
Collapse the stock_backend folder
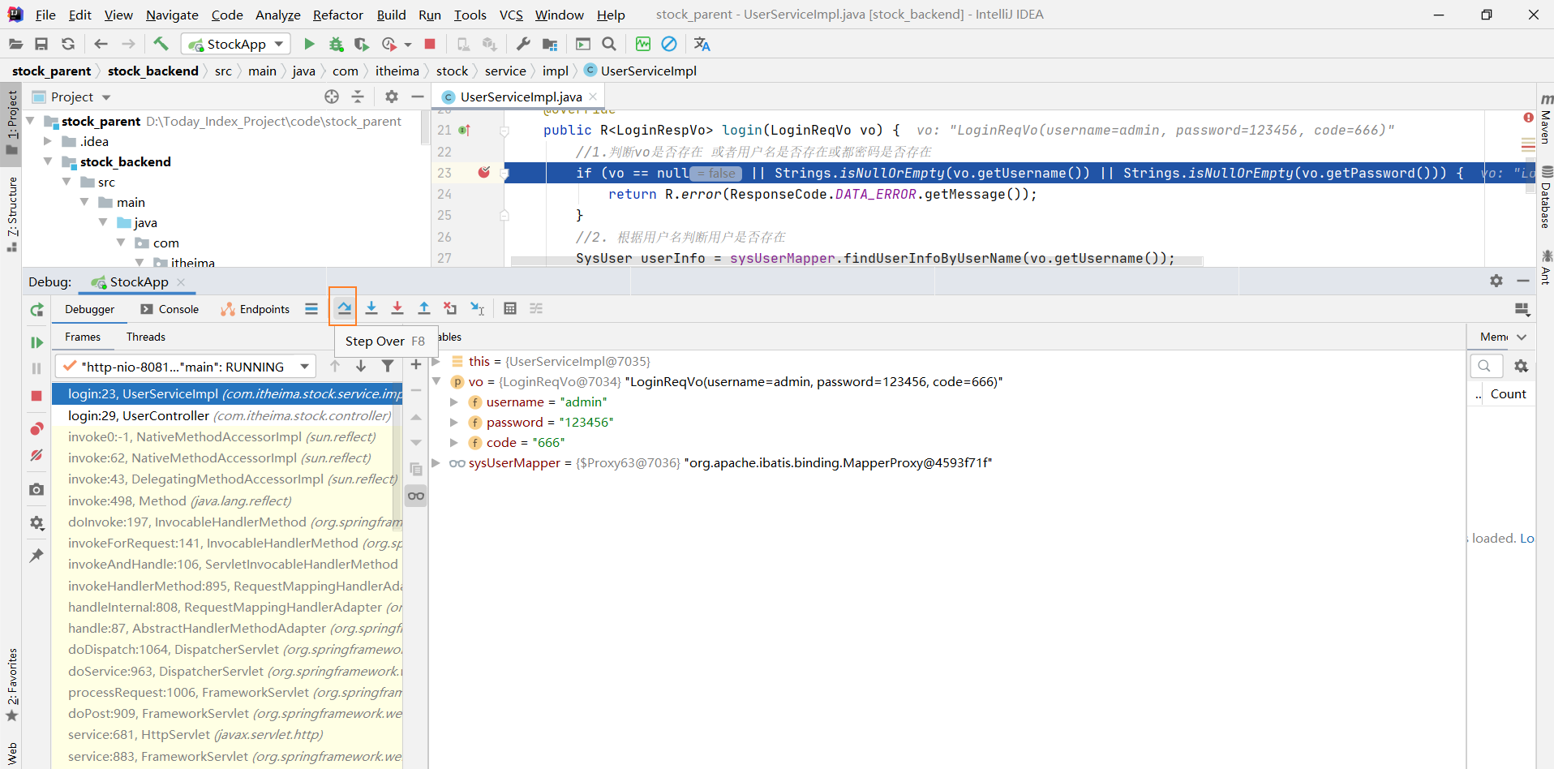click(x=48, y=161)
